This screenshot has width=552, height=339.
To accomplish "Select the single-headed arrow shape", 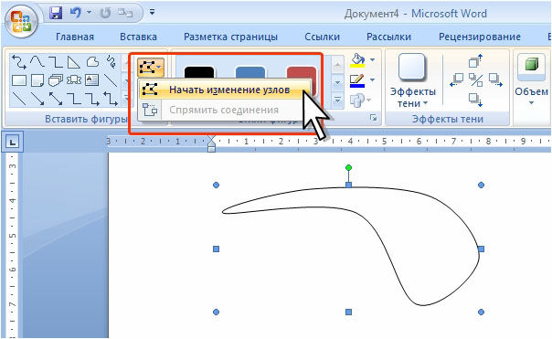I will tap(37, 99).
